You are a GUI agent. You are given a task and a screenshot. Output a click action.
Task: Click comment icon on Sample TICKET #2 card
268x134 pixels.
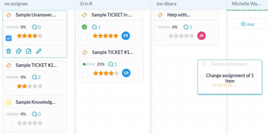[34, 77]
